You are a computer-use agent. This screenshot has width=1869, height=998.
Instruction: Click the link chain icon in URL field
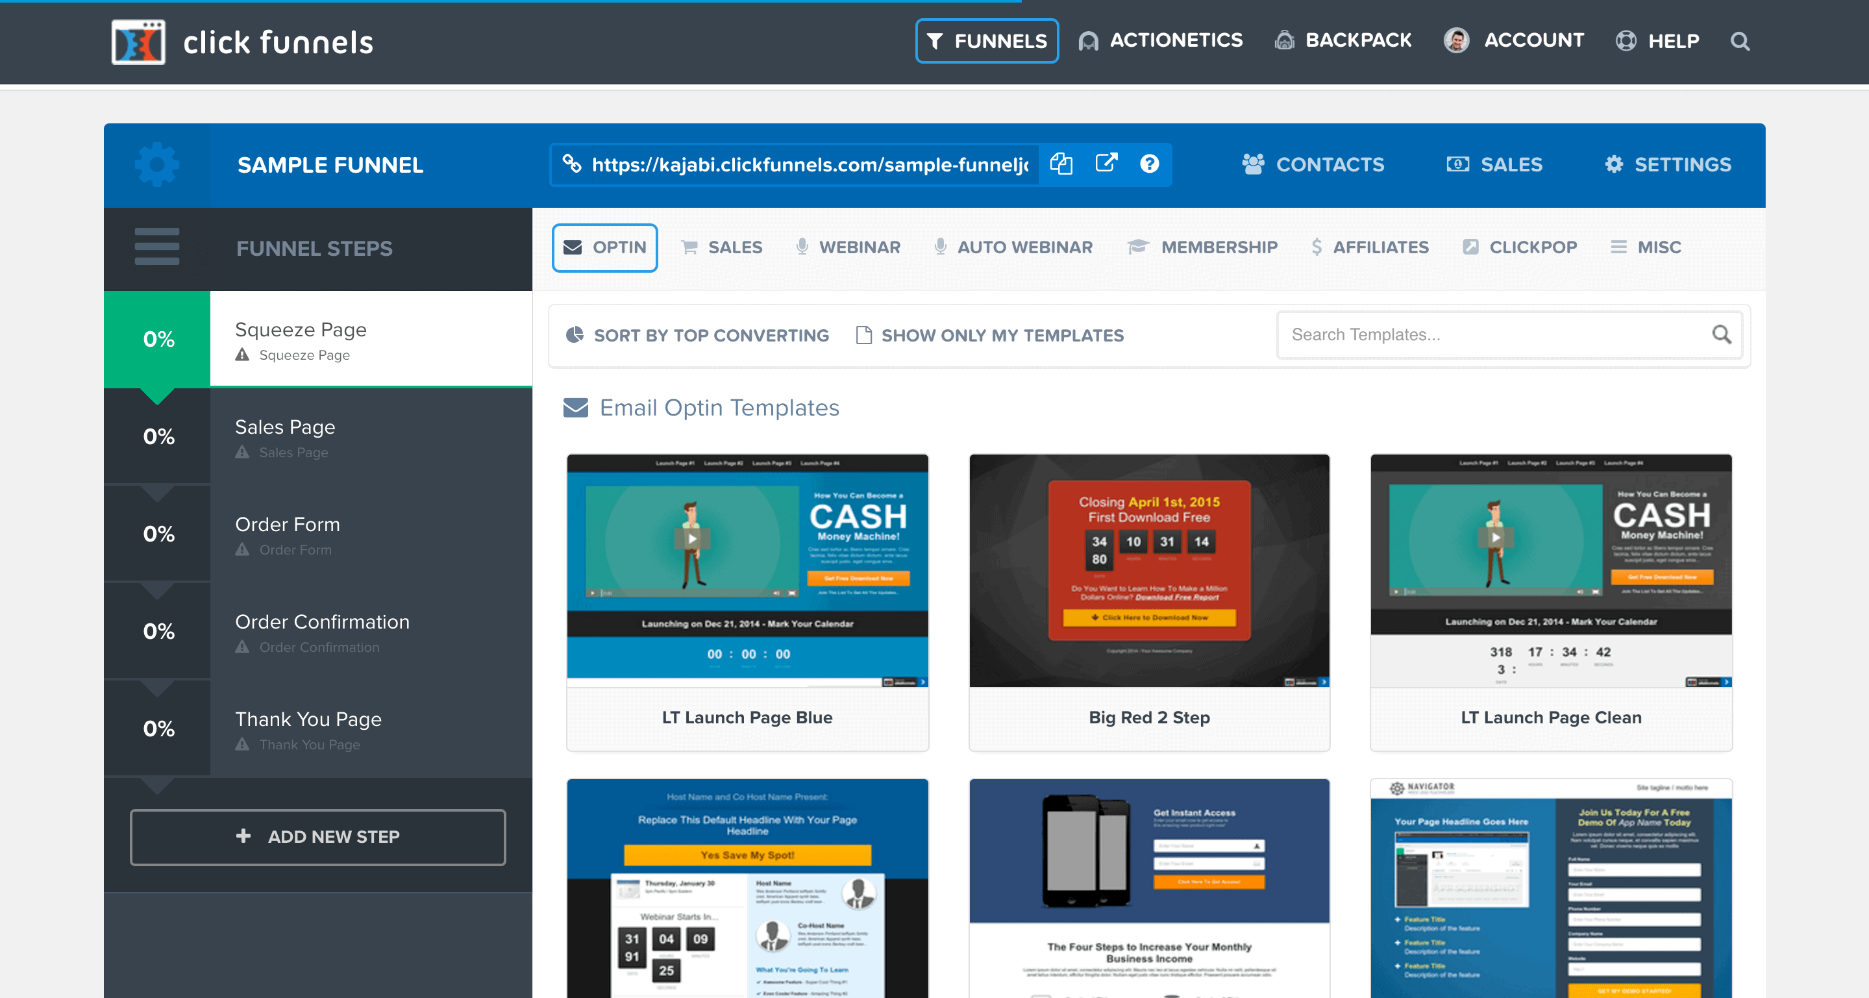(x=572, y=164)
